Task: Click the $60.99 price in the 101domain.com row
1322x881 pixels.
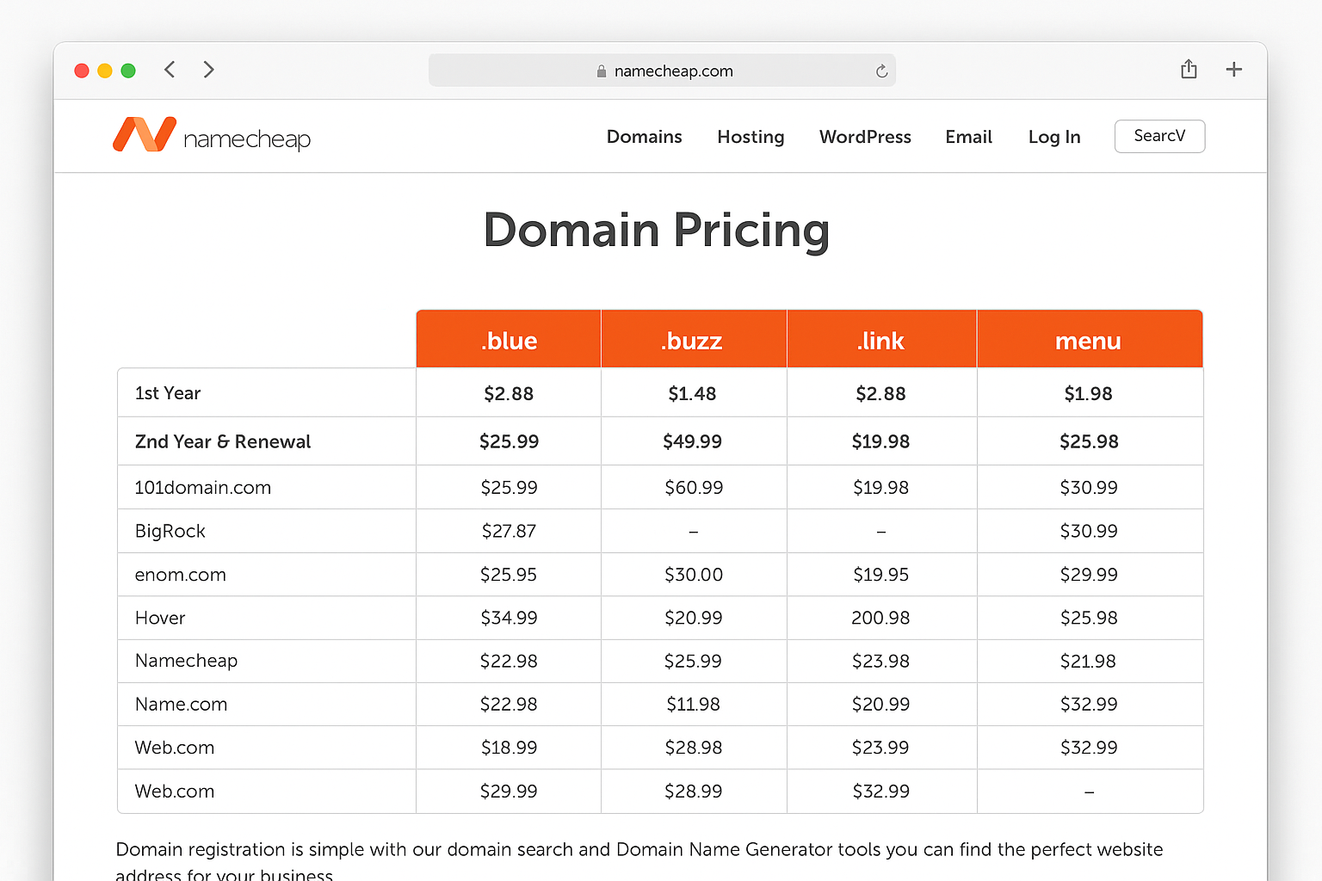Action: [x=694, y=487]
